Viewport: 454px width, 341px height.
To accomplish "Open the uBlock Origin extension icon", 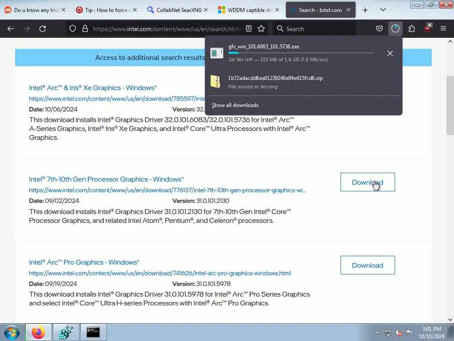I will click(x=427, y=28).
